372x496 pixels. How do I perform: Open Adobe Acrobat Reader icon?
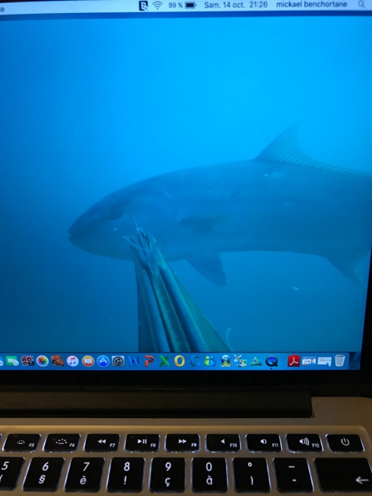[x=293, y=361]
